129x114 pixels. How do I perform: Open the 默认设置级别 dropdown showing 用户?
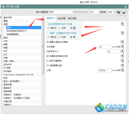61,12
